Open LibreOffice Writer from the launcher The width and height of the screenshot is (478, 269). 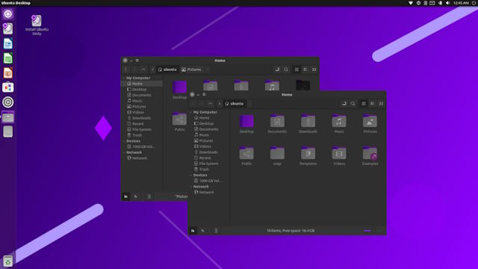pyautogui.click(x=8, y=43)
